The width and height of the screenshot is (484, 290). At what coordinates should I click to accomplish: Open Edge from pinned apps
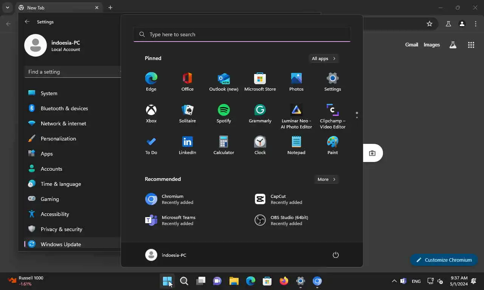tap(151, 82)
